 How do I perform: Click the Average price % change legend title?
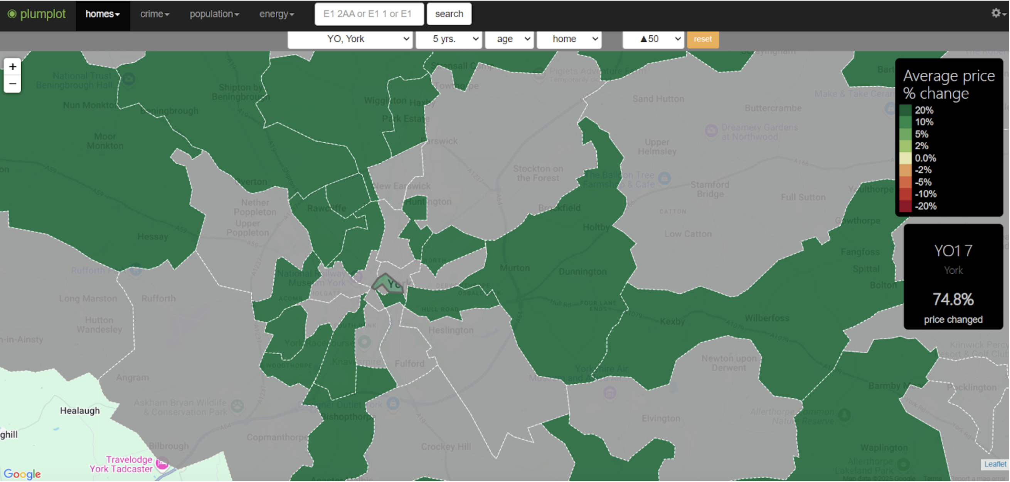(949, 85)
